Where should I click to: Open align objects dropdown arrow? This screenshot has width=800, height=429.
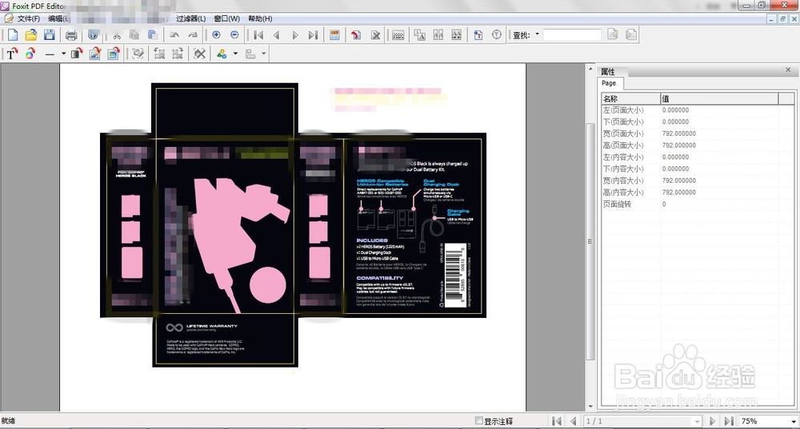click(x=264, y=53)
